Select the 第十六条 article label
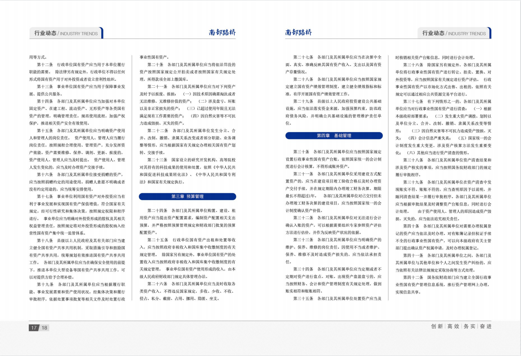This screenshot has height=356, width=521. click(45, 174)
